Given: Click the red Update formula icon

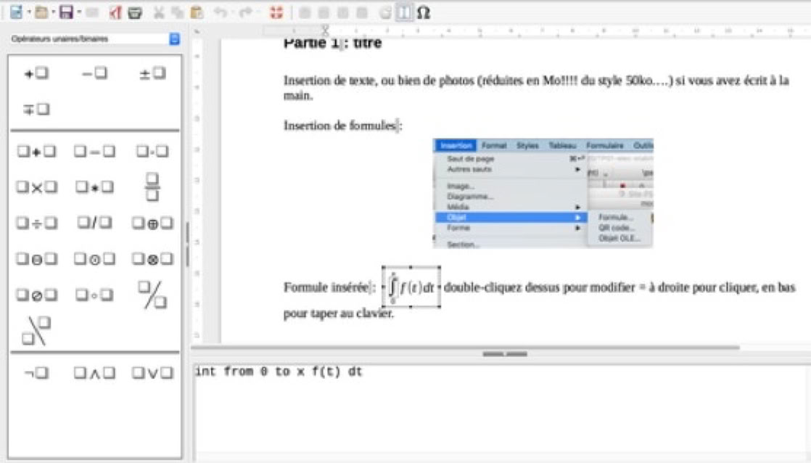Looking at the screenshot, I should [x=276, y=12].
